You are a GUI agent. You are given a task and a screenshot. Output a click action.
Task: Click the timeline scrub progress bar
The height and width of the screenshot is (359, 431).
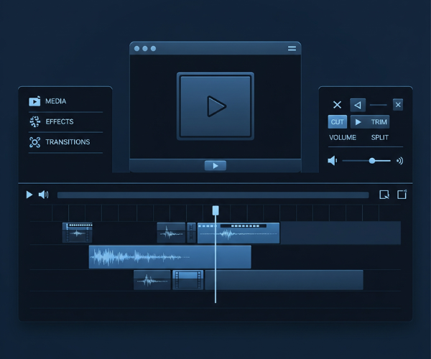pyautogui.click(x=213, y=195)
